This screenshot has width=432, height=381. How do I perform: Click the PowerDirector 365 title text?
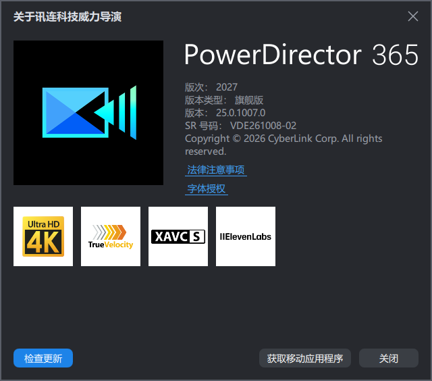pyautogui.click(x=302, y=55)
